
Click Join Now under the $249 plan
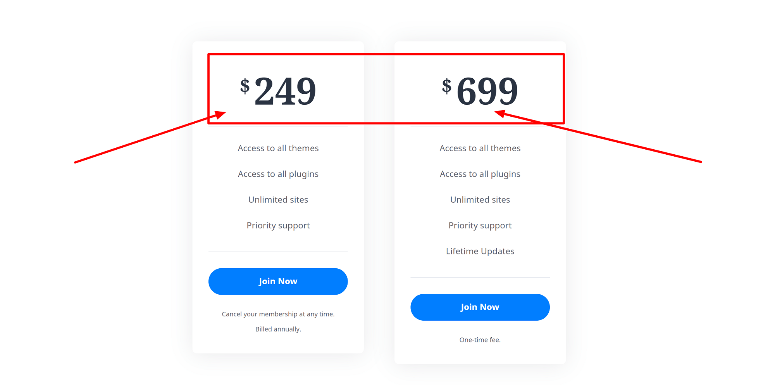point(278,281)
